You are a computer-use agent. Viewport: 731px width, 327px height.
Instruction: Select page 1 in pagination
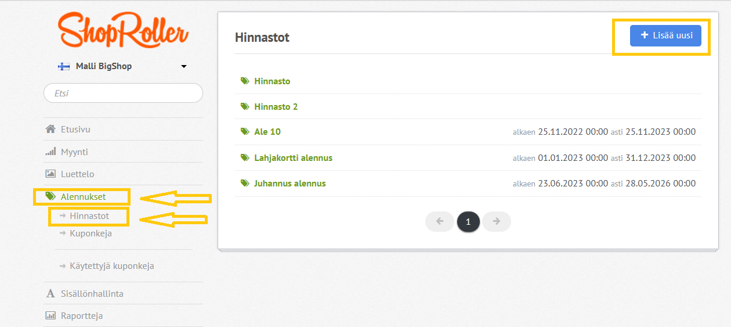pyautogui.click(x=468, y=221)
